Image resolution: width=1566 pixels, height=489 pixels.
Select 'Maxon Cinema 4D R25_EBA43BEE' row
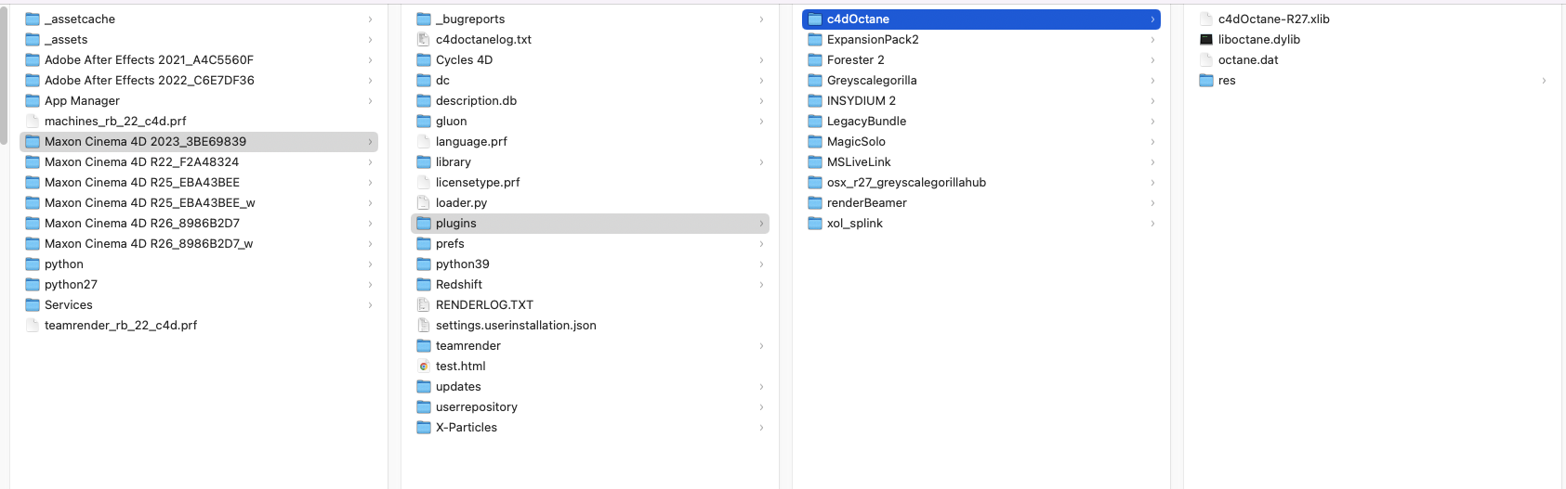coord(199,182)
